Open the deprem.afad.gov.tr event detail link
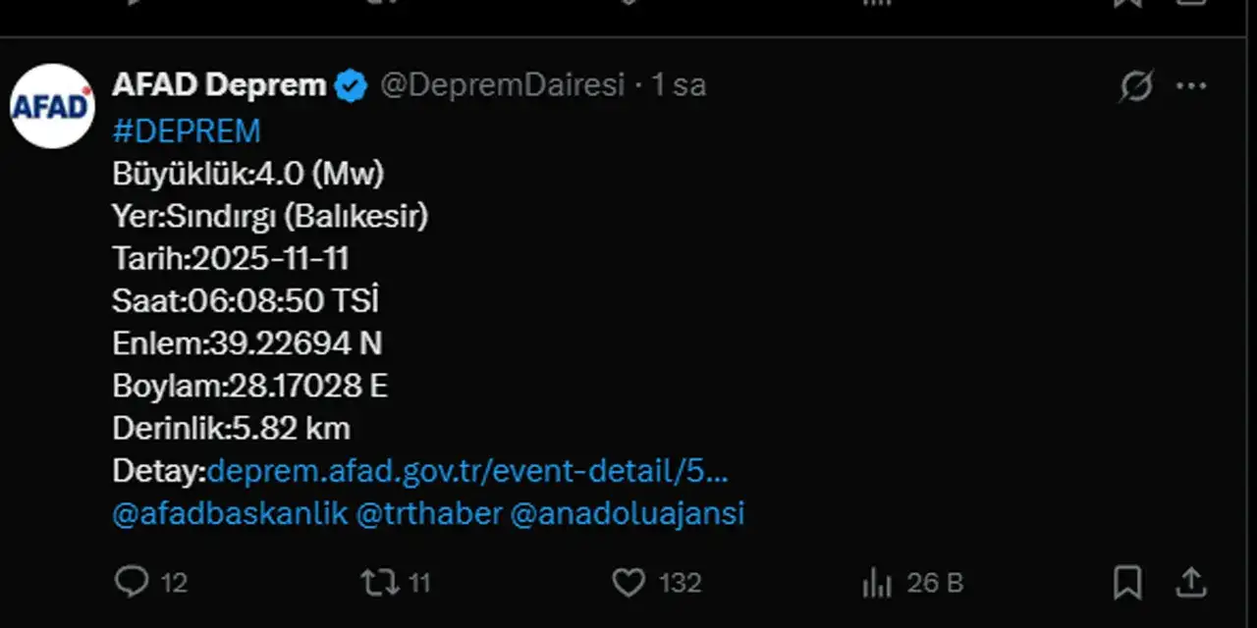 tap(468, 471)
